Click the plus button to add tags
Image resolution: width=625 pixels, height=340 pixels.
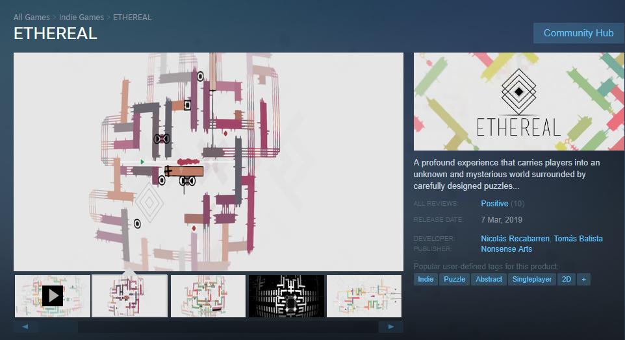coord(583,279)
